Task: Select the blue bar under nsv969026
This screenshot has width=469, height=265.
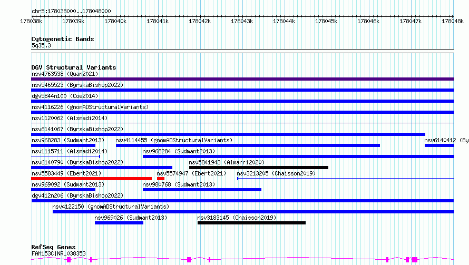Action: [119, 223]
